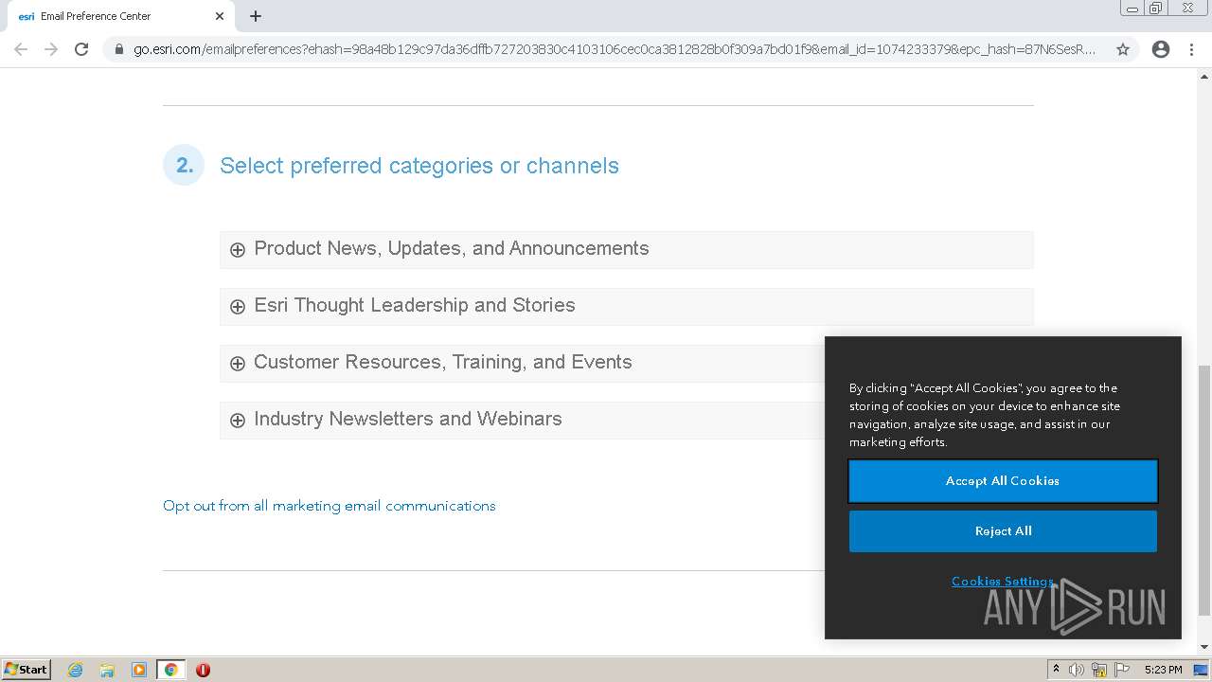
Task: Launch Internet Explorer from the taskbar
Action: tap(75, 670)
